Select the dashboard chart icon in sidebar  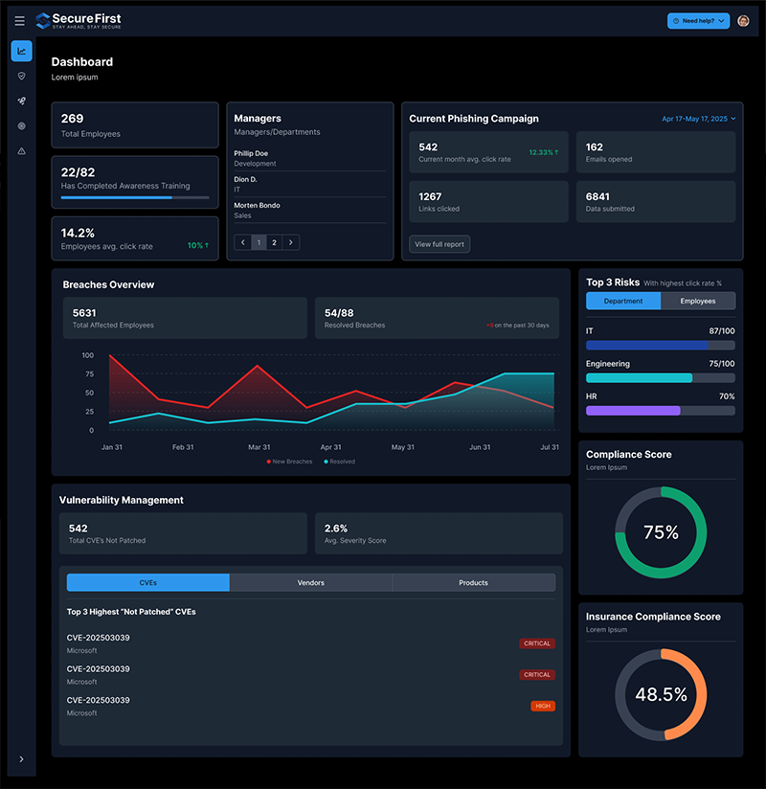point(21,52)
